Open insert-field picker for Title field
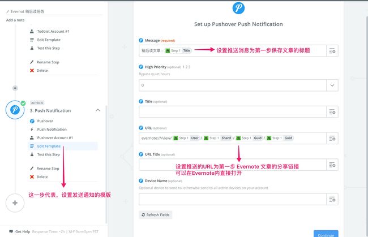The width and height of the screenshot is (368, 237). coord(332,112)
